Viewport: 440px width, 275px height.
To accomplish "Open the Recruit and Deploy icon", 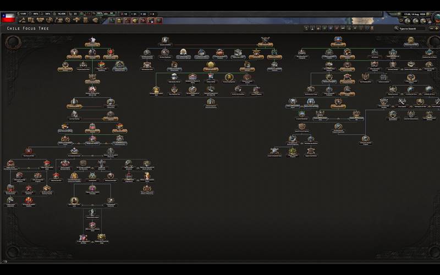I will [76, 20].
